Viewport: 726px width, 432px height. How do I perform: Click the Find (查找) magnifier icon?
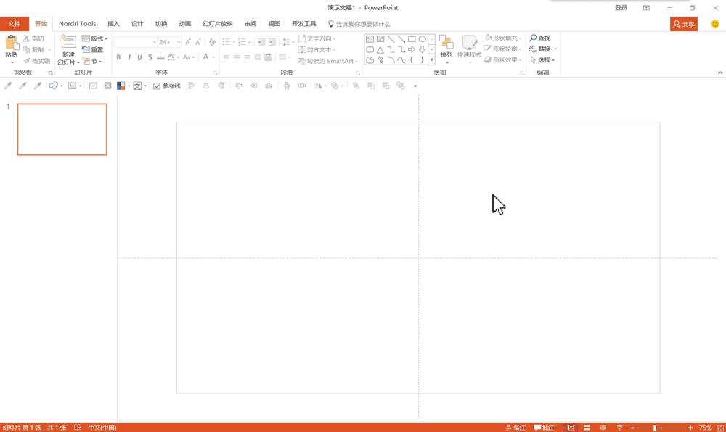pos(534,38)
